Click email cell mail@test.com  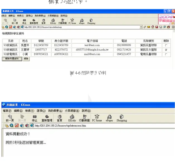click(x=92, y=54)
